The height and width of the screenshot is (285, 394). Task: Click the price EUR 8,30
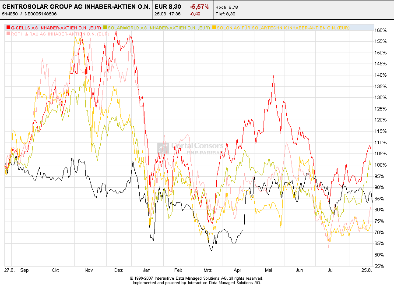pyautogui.click(x=168, y=7)
